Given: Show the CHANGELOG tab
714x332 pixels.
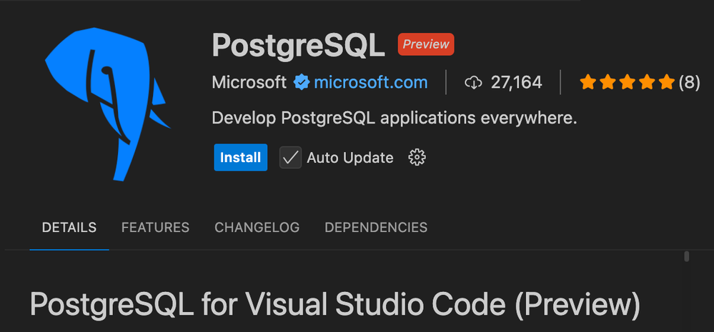Looking at the screenshot, I should (x=257, y=228).
